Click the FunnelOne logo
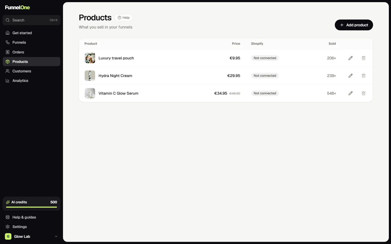 [x=17, y=7]
